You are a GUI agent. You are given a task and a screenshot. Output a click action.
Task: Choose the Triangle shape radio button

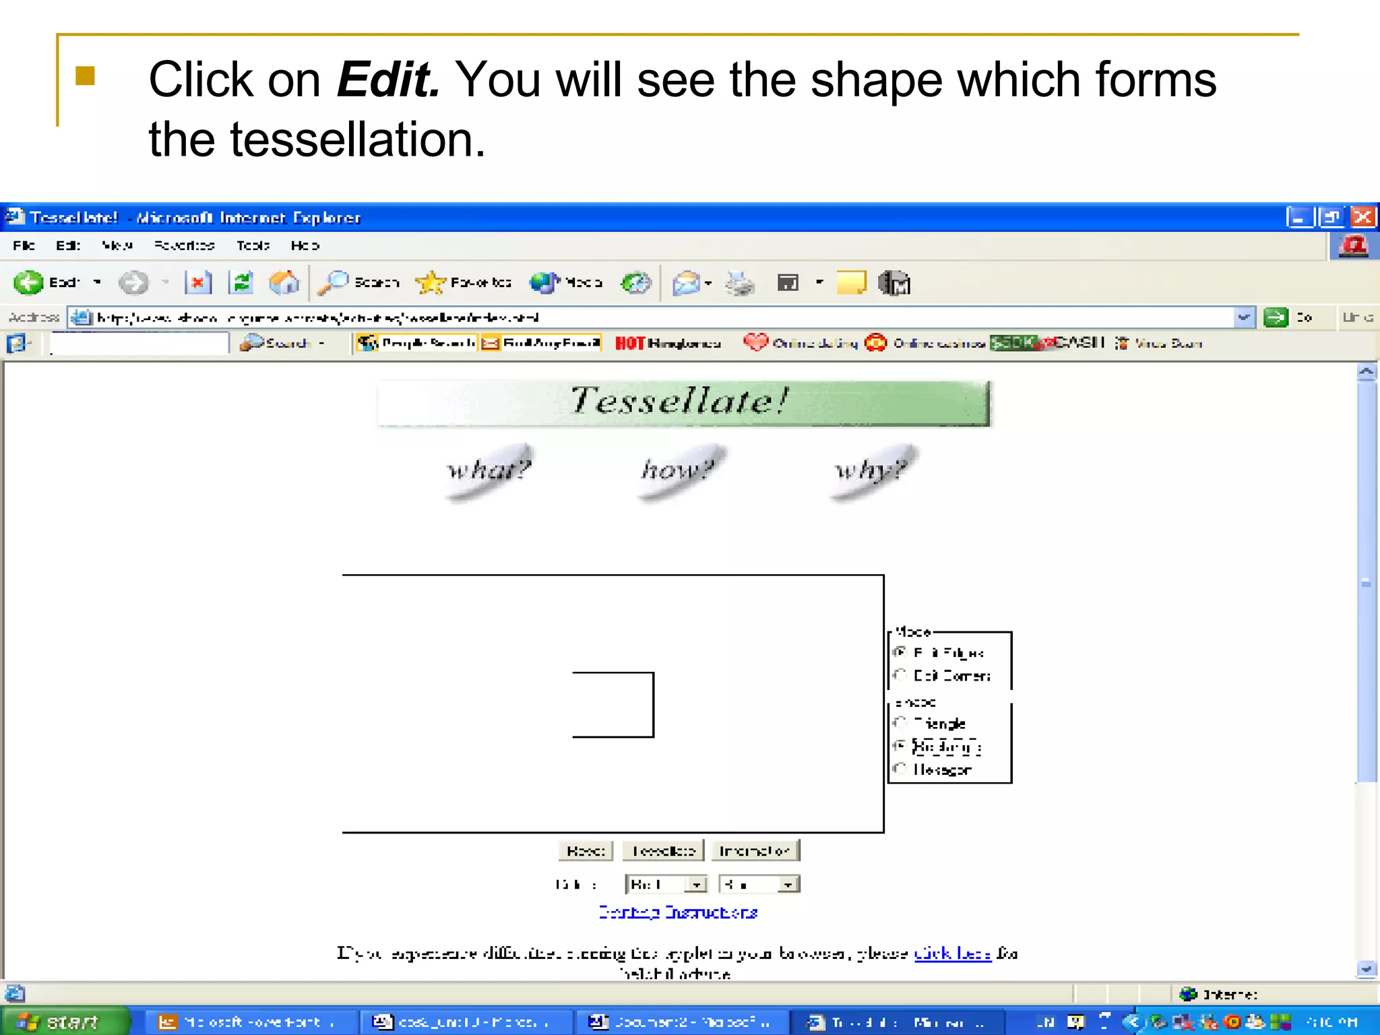[900, 723]
